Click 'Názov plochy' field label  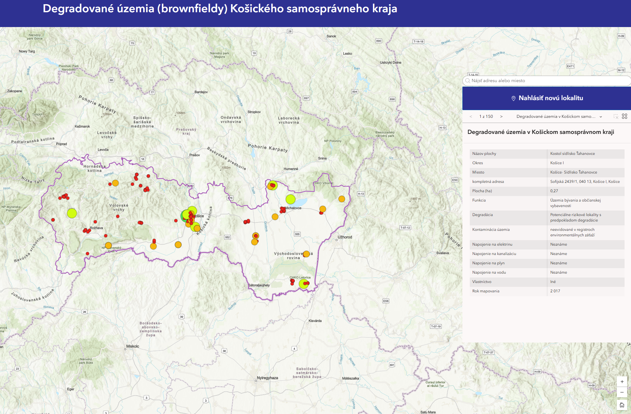point(484,154)
